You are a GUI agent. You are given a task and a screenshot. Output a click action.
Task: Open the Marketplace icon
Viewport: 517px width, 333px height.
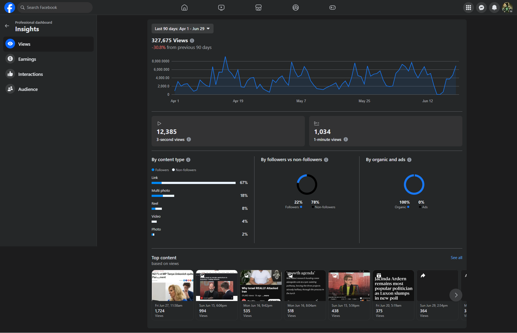point(258,8)
